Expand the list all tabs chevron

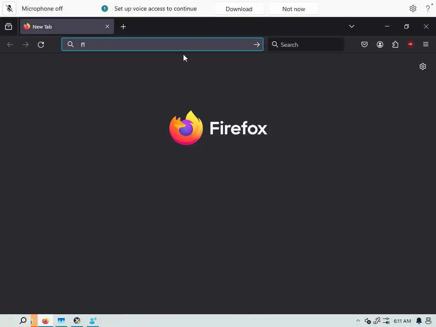(x=351, y=26)
